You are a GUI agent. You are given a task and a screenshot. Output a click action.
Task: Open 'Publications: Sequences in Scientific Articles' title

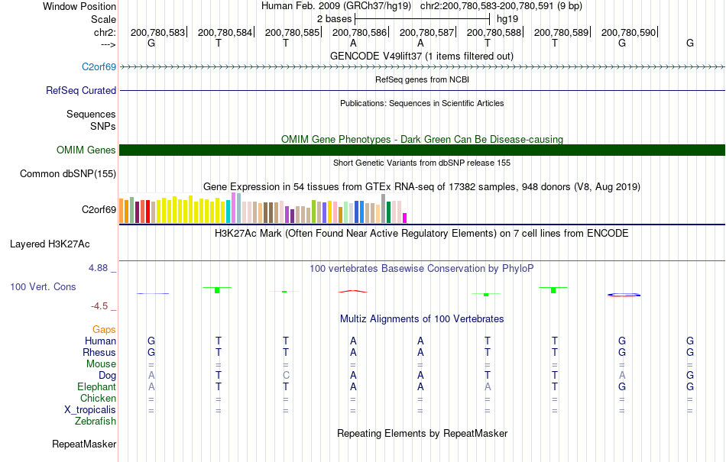pos(422,103)
